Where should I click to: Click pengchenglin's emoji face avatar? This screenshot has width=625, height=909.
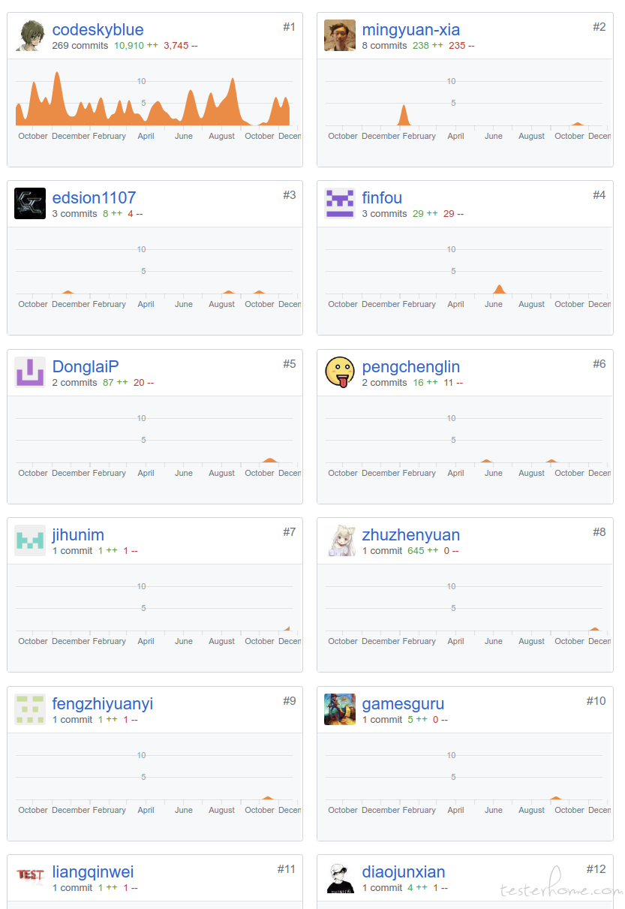(x=340, y=372)
